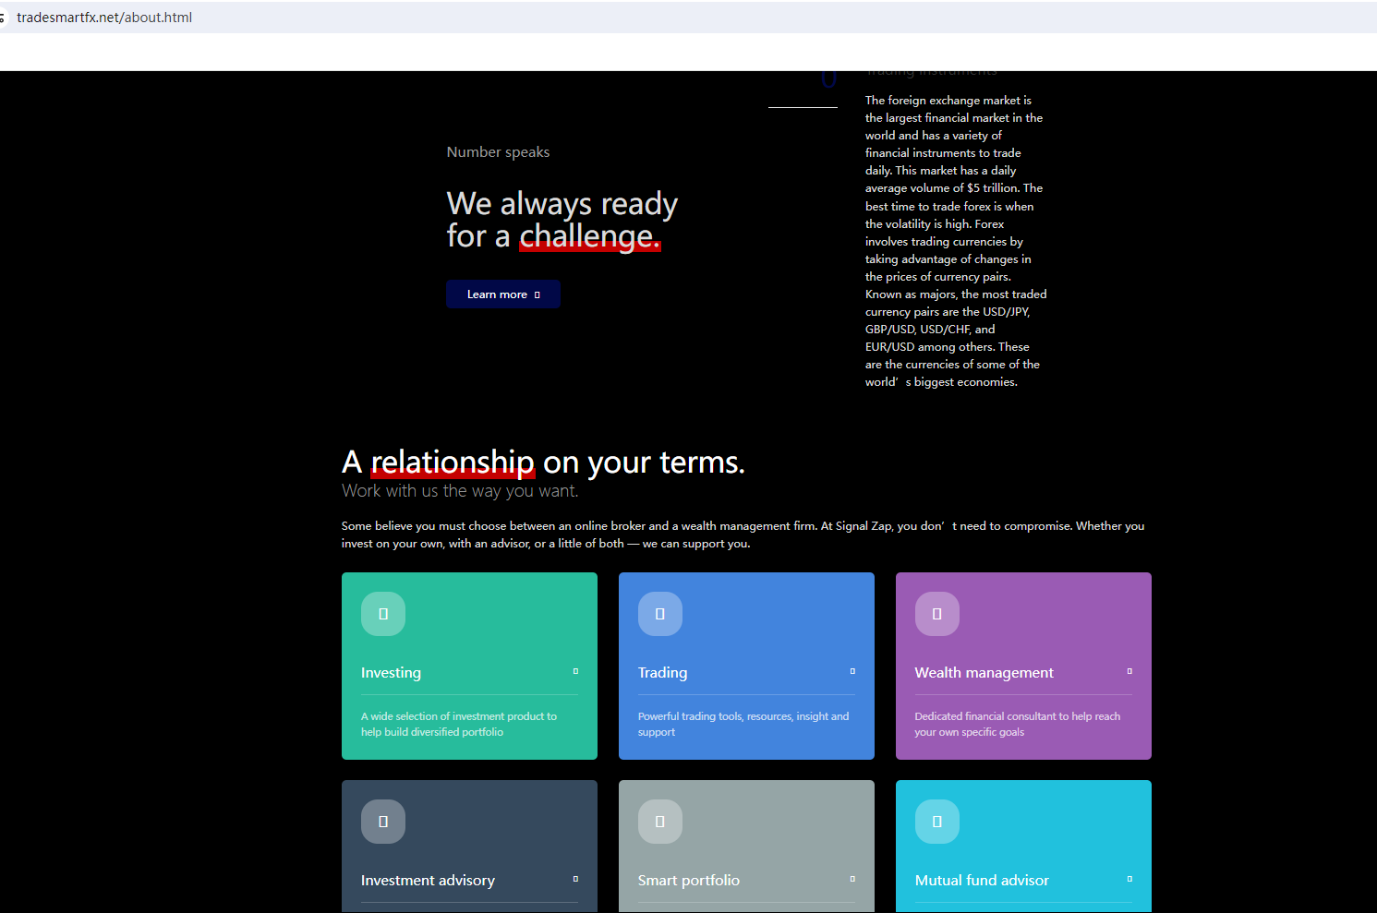Click 'A relationship on your terms.' heading
Image resolution: width=1377 pixels, height=913 pixels.
(543, 462)
